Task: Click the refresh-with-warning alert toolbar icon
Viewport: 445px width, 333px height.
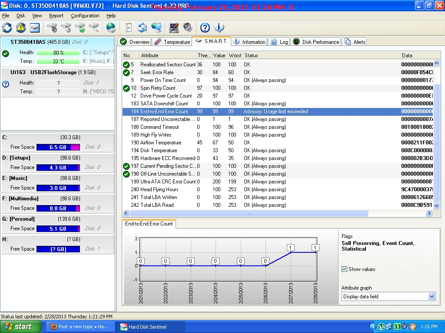Action: click(x=21, y=27)
